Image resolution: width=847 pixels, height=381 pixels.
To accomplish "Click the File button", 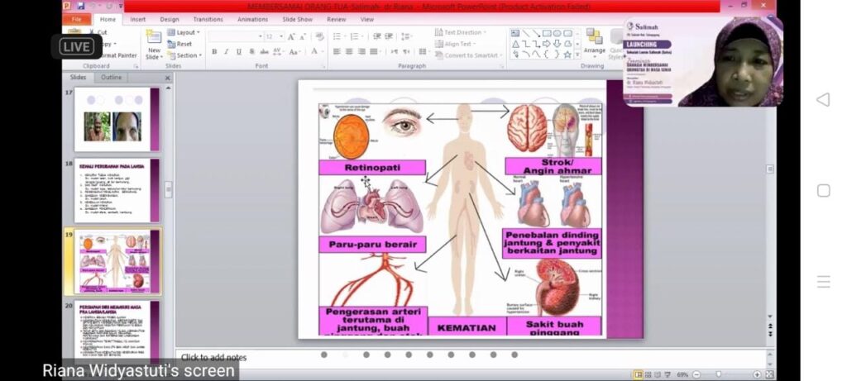I will pyautogui.click(x=76, y=19).
